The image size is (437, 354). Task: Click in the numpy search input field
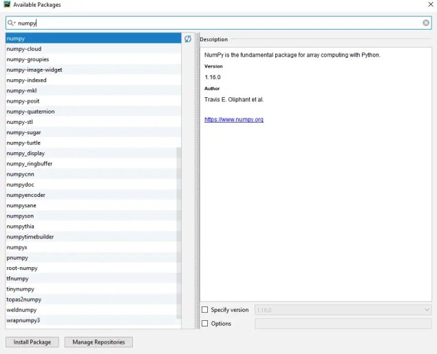[206, 23]
